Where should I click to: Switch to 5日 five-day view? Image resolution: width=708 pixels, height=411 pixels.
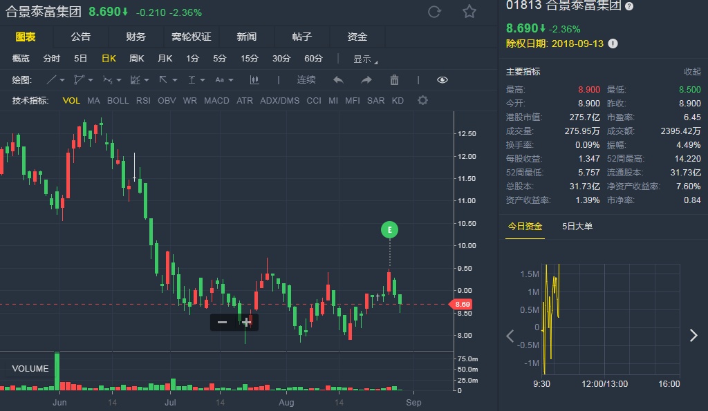coord(80,59)
